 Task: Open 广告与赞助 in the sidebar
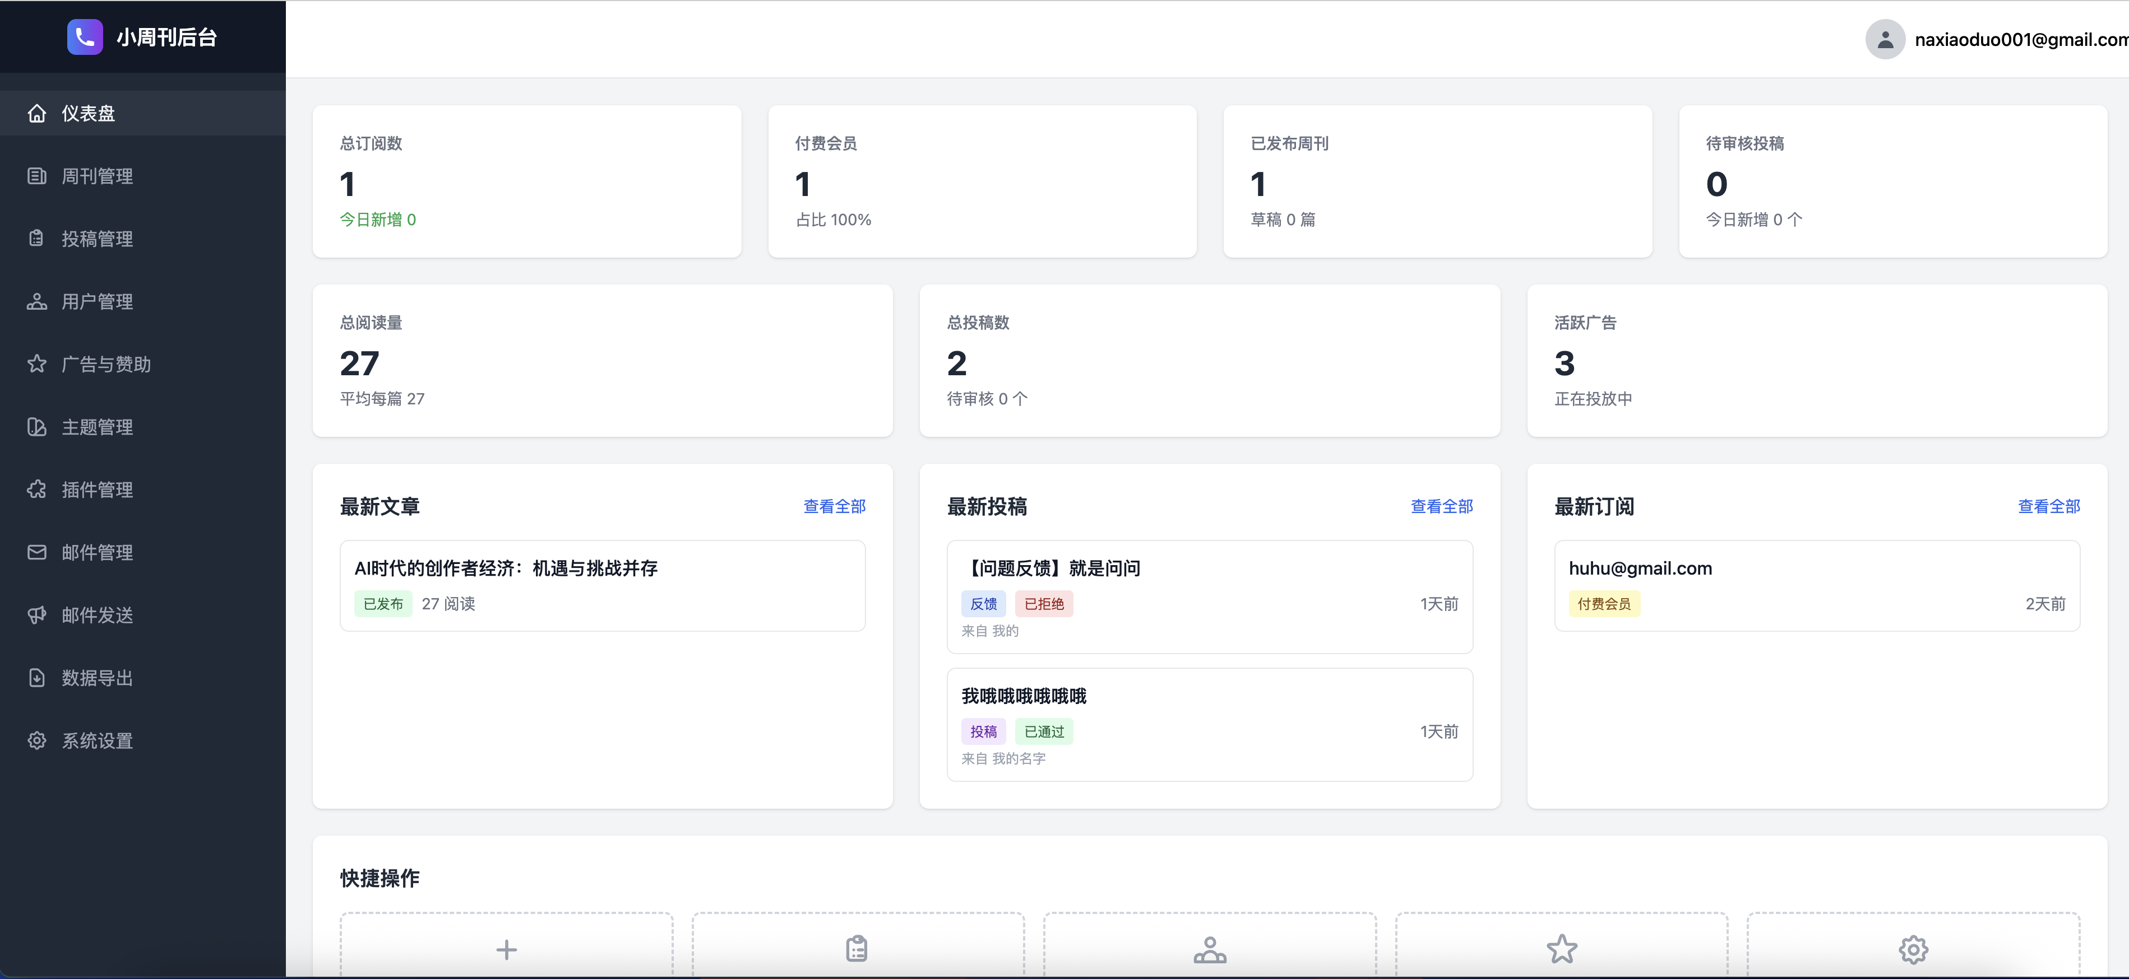coord(106,364)
